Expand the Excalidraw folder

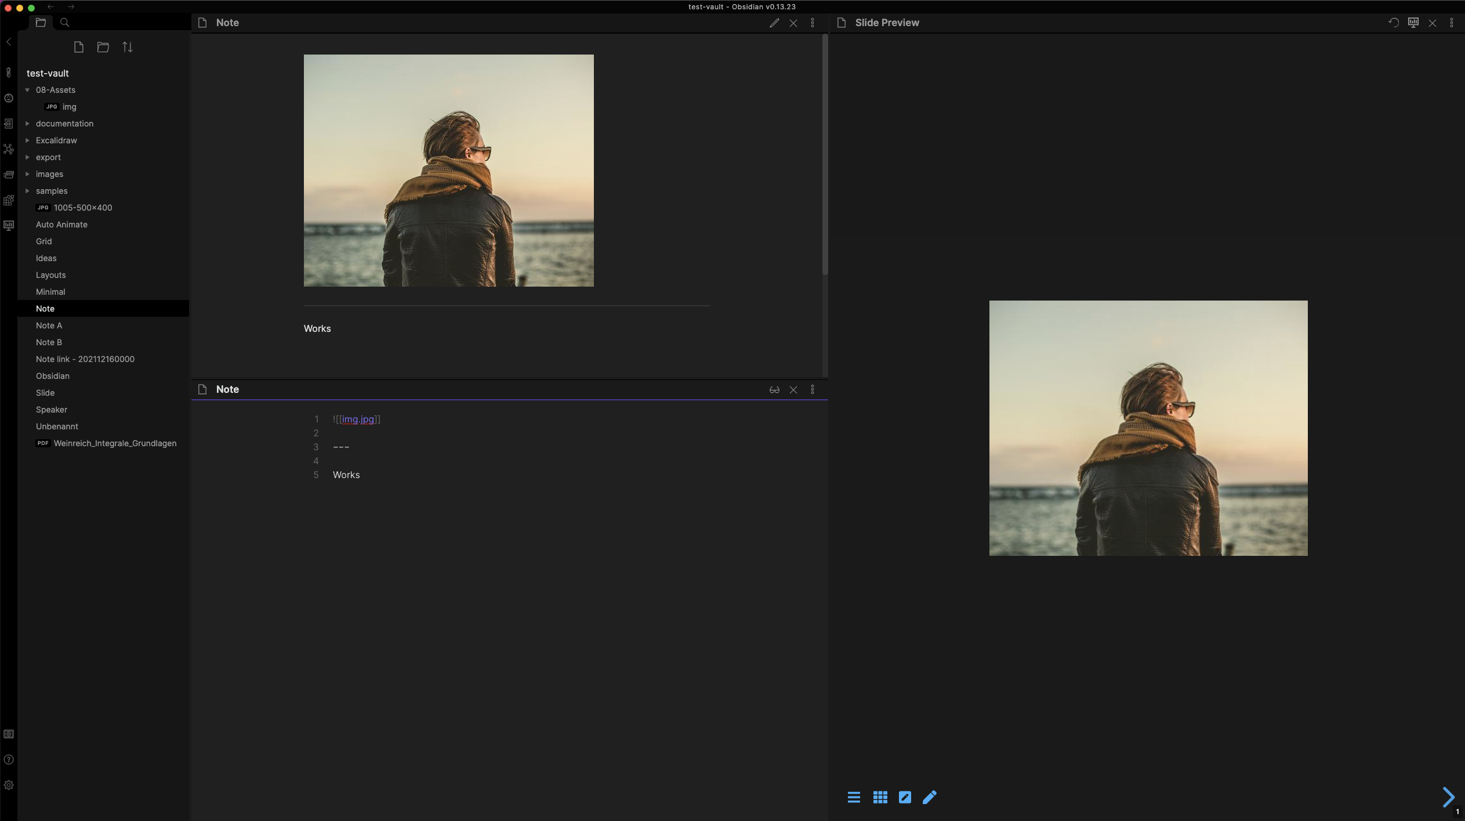(x=27, y=140)
